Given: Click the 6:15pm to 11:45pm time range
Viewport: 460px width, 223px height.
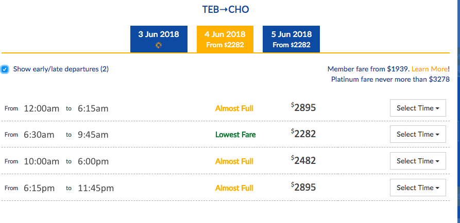Looking at the screenshot, I should (x=69, y=188).
